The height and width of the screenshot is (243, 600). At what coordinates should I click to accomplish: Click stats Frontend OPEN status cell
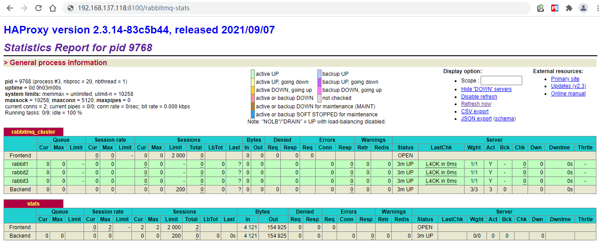[x=425, y=227]
